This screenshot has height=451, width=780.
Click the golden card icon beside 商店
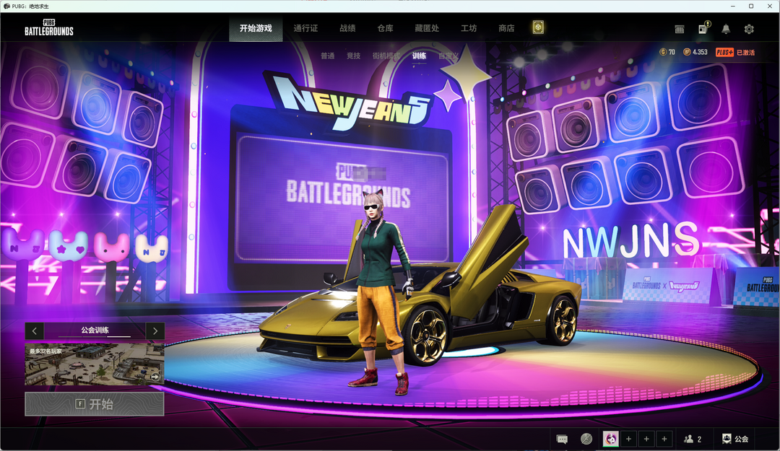[538, 27]
